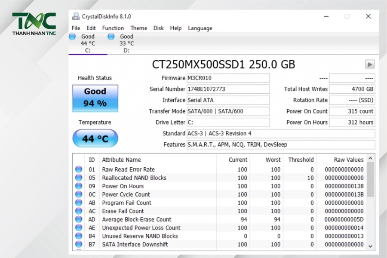Open the Help menu

pyautogui.click(x=176, y=28)
